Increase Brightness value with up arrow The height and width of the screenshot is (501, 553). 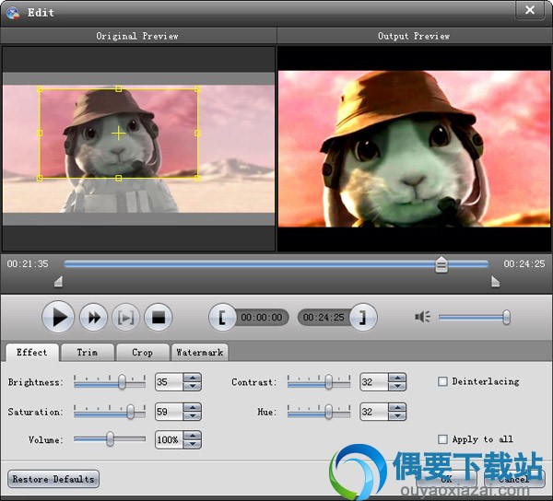point(193,378)
